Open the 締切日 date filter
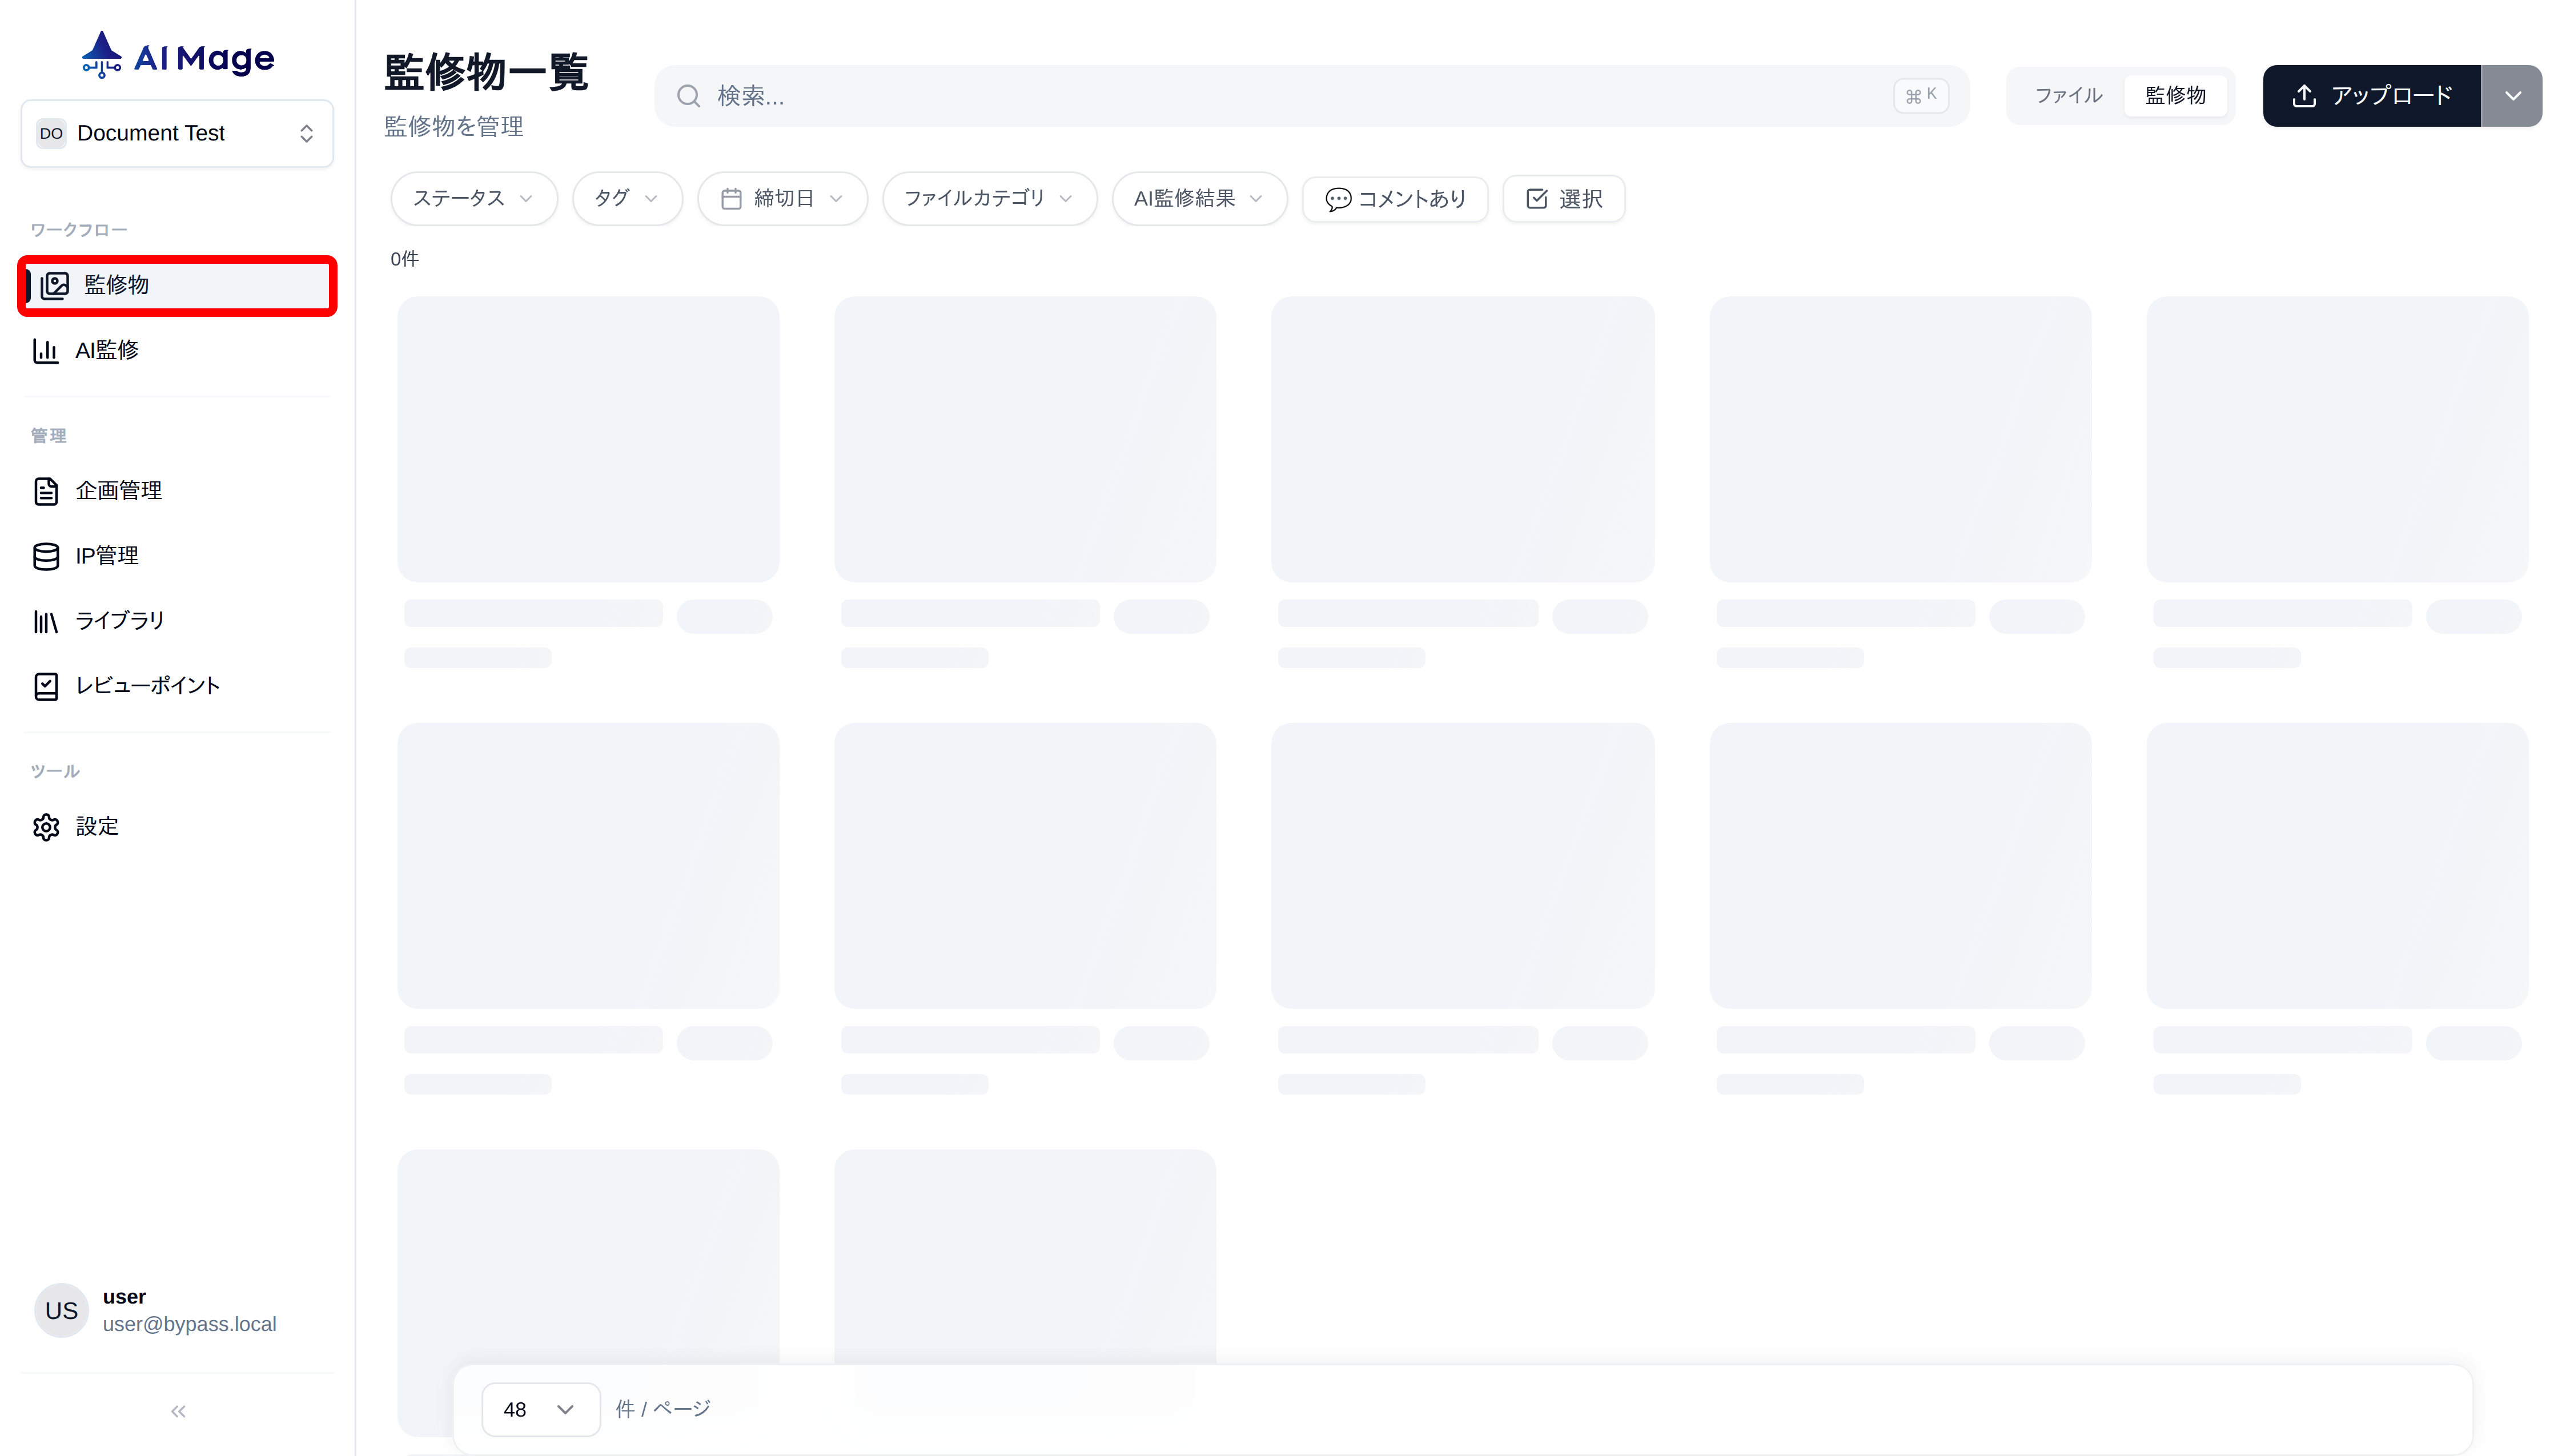This screenshot has height=1456, width=2570. tap(782, 199)
